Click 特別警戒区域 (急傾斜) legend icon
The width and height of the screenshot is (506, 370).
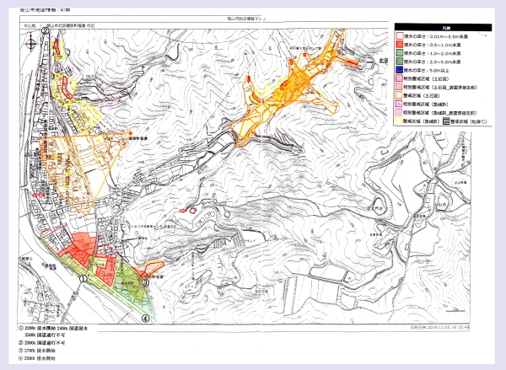tap(399, 103)
